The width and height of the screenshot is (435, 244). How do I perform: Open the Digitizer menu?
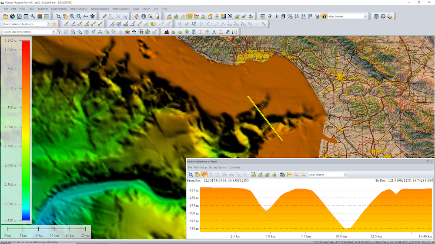click(43, 9)
